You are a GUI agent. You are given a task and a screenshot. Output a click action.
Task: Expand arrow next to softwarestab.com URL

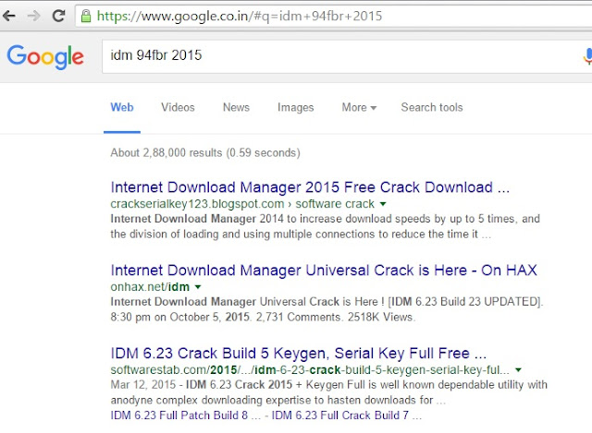tap(518, 370)
